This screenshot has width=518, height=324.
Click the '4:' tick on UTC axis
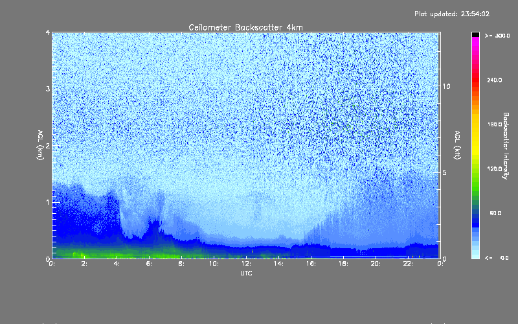click(117, 264)
